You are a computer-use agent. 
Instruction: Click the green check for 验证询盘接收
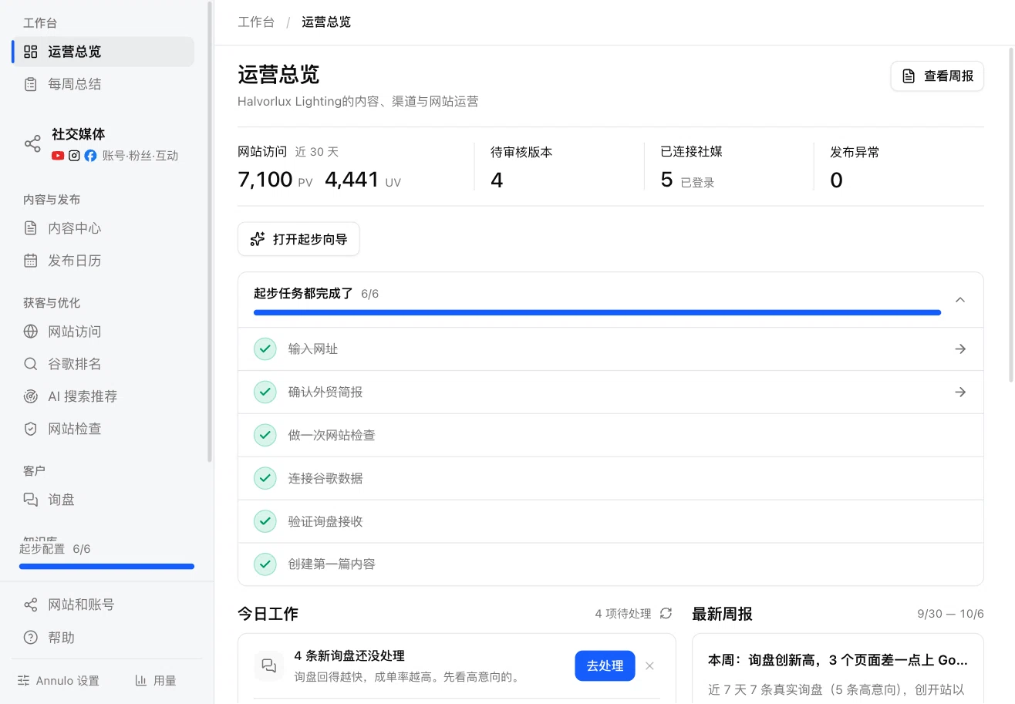265,522
